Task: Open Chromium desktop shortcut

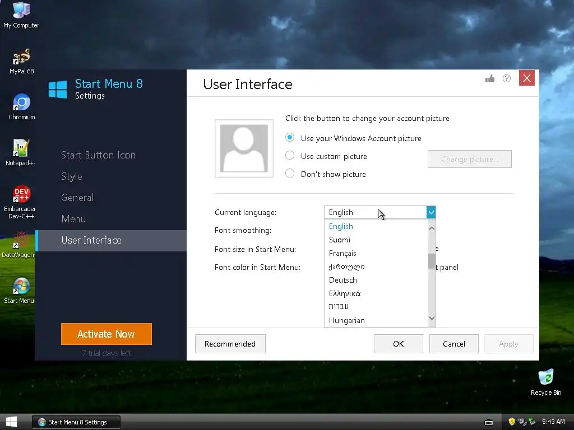Action: 21,107
